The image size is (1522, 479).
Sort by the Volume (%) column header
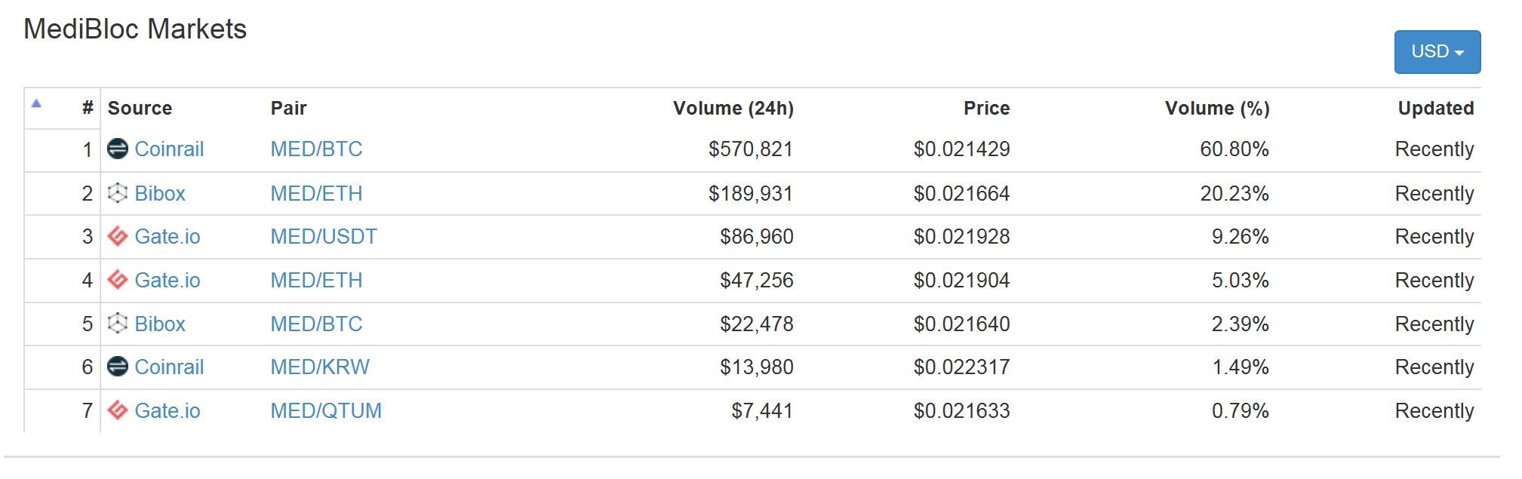(1216, 109)
